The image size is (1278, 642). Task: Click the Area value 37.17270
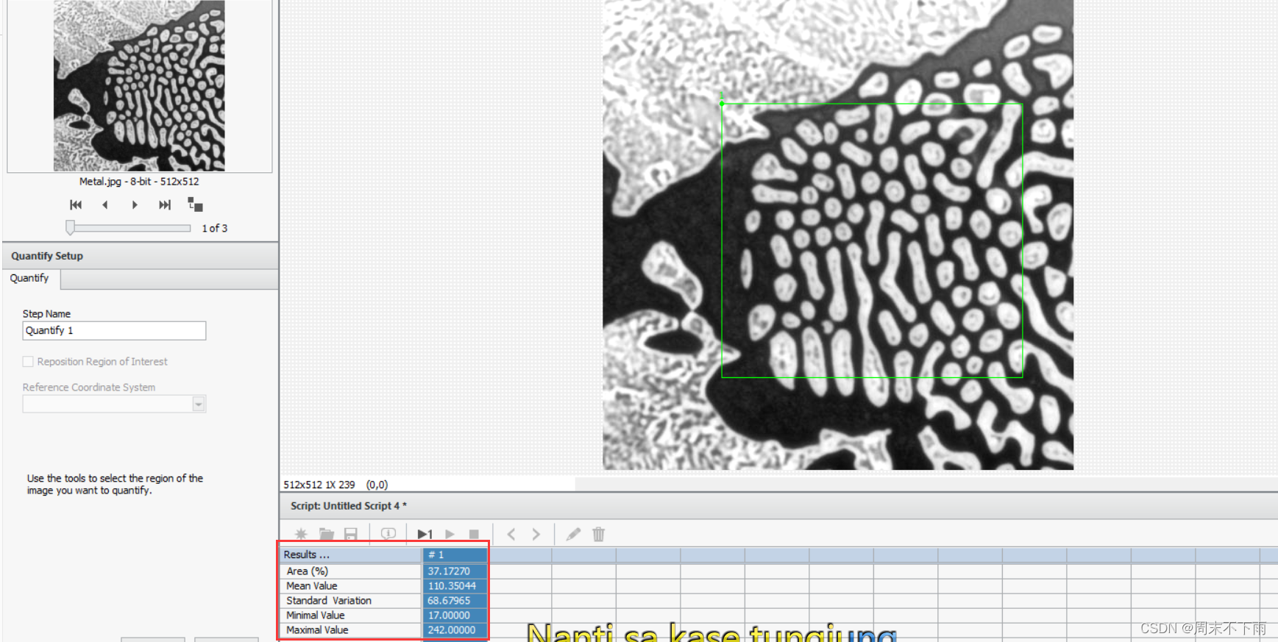click(455, 571)
